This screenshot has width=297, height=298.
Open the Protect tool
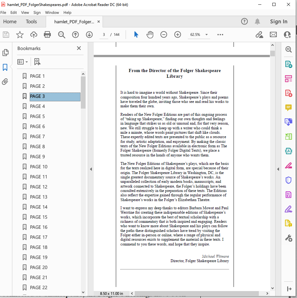pyautogui.click(x=288, y=180)
